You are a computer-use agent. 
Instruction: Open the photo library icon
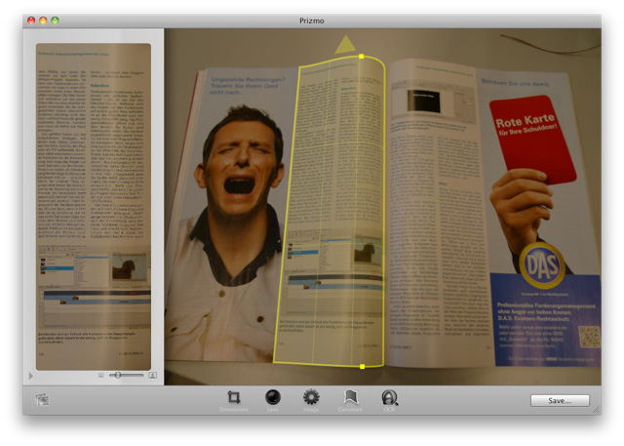click(42, 399)
